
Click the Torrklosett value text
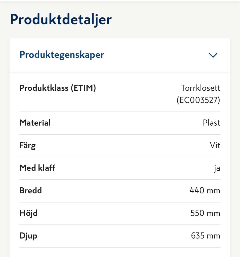point(200,88)
